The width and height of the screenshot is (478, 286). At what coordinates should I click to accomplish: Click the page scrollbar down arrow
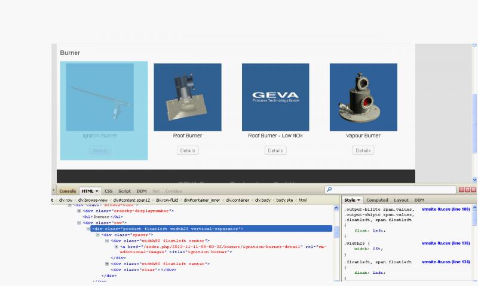(x=474, y=180)
